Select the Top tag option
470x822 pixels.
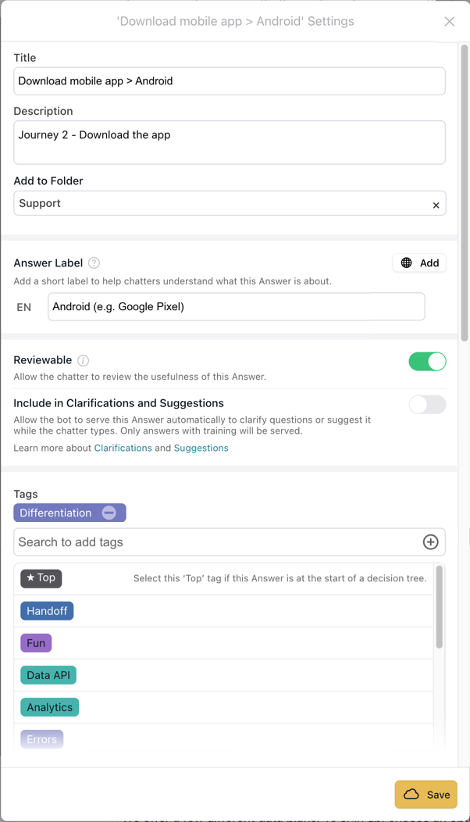(41, 578)
